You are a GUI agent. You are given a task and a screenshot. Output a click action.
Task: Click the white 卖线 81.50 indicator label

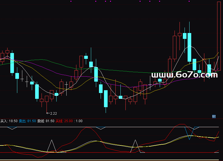[46, 121]
